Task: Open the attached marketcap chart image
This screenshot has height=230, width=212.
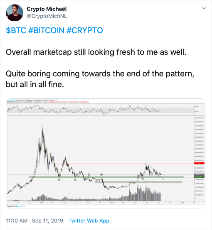Action: [106, 153]
